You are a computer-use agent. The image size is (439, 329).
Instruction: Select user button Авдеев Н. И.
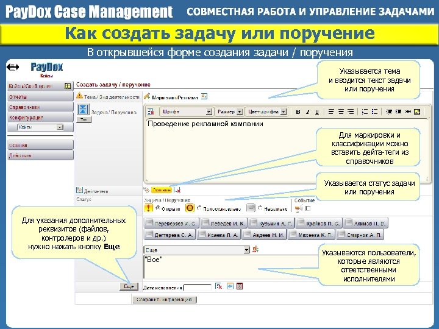pyautogui.click(x=264, y=235)
